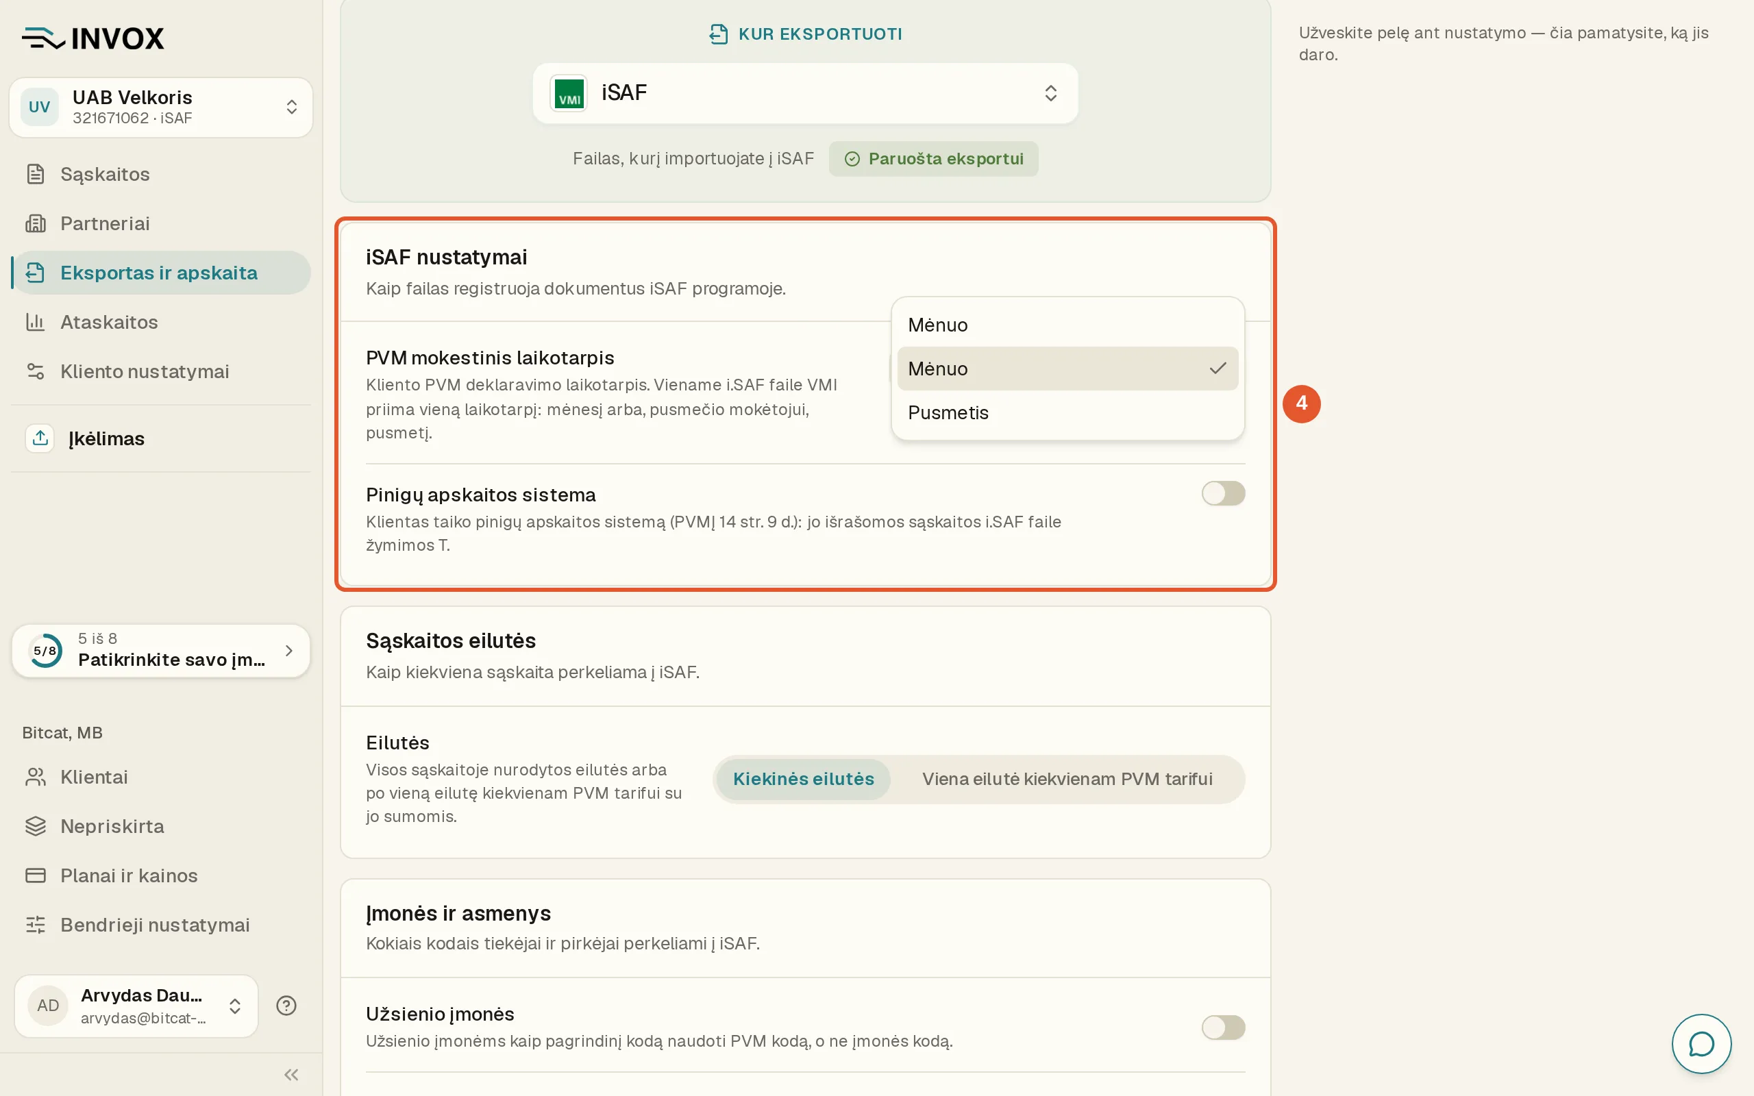Open the chat bubble widget
The image size is (1754, 1096).
click(1701, 1044)
